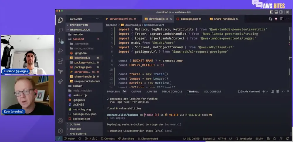Open mvp-diag.png in the file explorer
293x142 pixels.
coord(84,109)
